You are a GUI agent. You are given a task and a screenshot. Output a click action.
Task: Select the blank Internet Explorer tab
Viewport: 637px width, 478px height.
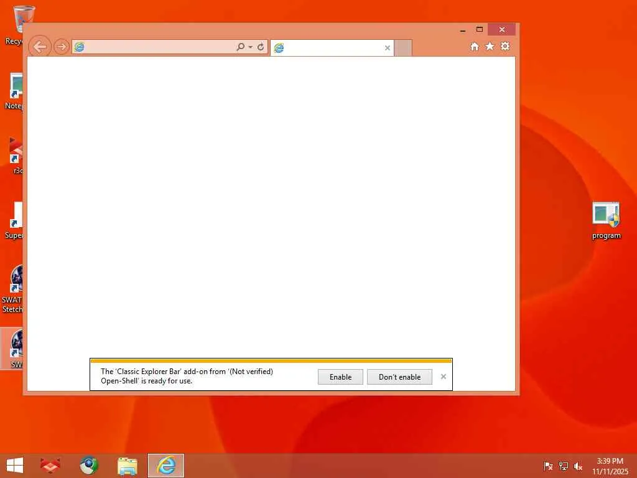click(332, 48)
